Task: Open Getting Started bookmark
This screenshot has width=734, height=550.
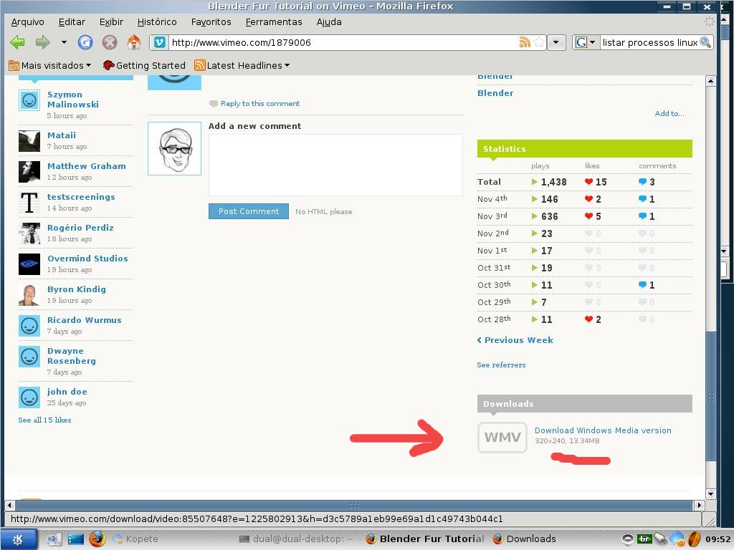Action: (x=144, y=65)
